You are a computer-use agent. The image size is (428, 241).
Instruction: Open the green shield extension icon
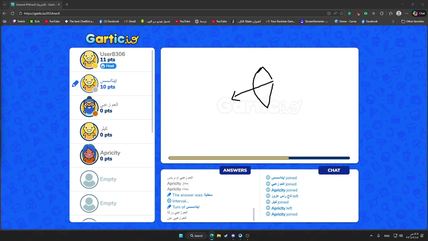[x=349, y=13]
